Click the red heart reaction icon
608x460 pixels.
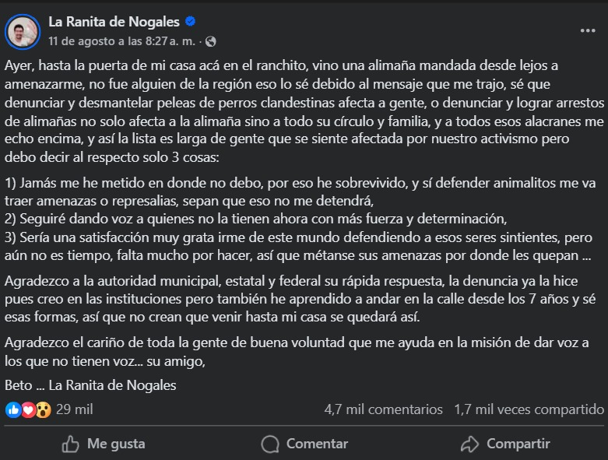pyautogui.click(x=28, y=409)
